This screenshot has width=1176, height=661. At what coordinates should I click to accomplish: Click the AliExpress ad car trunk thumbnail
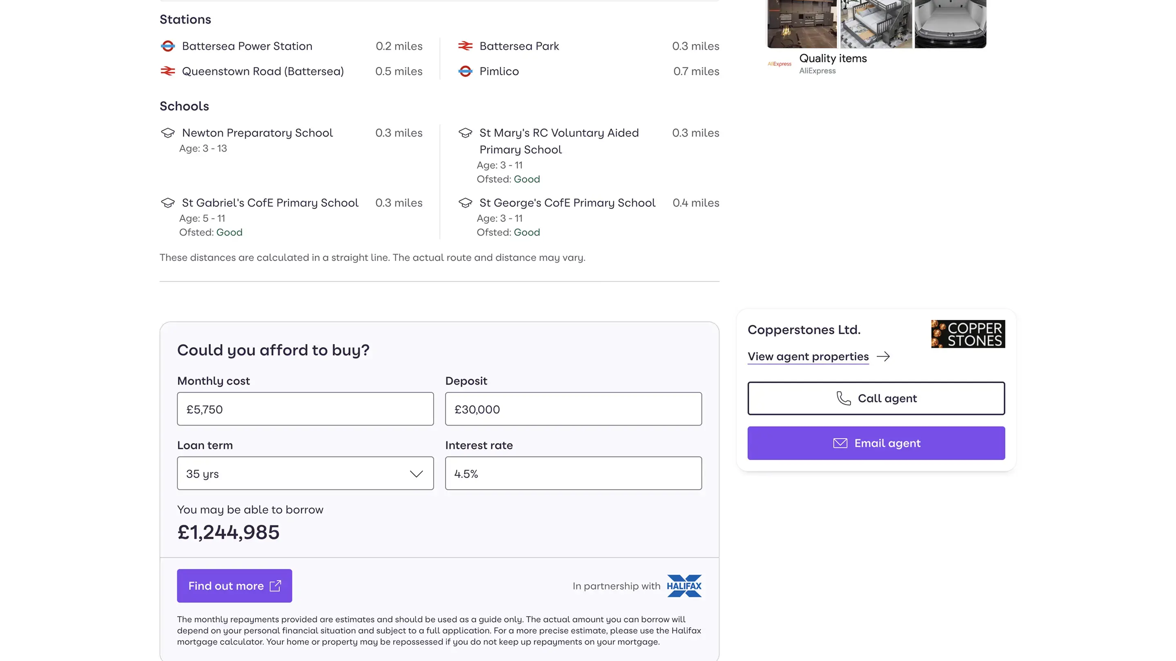click(x=950, y=24)
